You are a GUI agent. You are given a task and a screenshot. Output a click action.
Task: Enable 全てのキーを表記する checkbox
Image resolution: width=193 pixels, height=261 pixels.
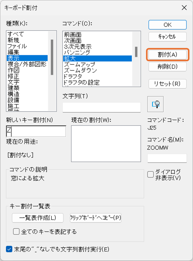click(16, 231)
